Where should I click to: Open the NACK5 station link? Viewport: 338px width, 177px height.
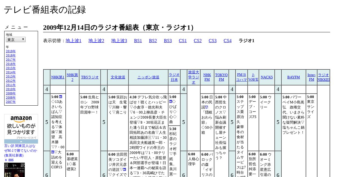267,77
